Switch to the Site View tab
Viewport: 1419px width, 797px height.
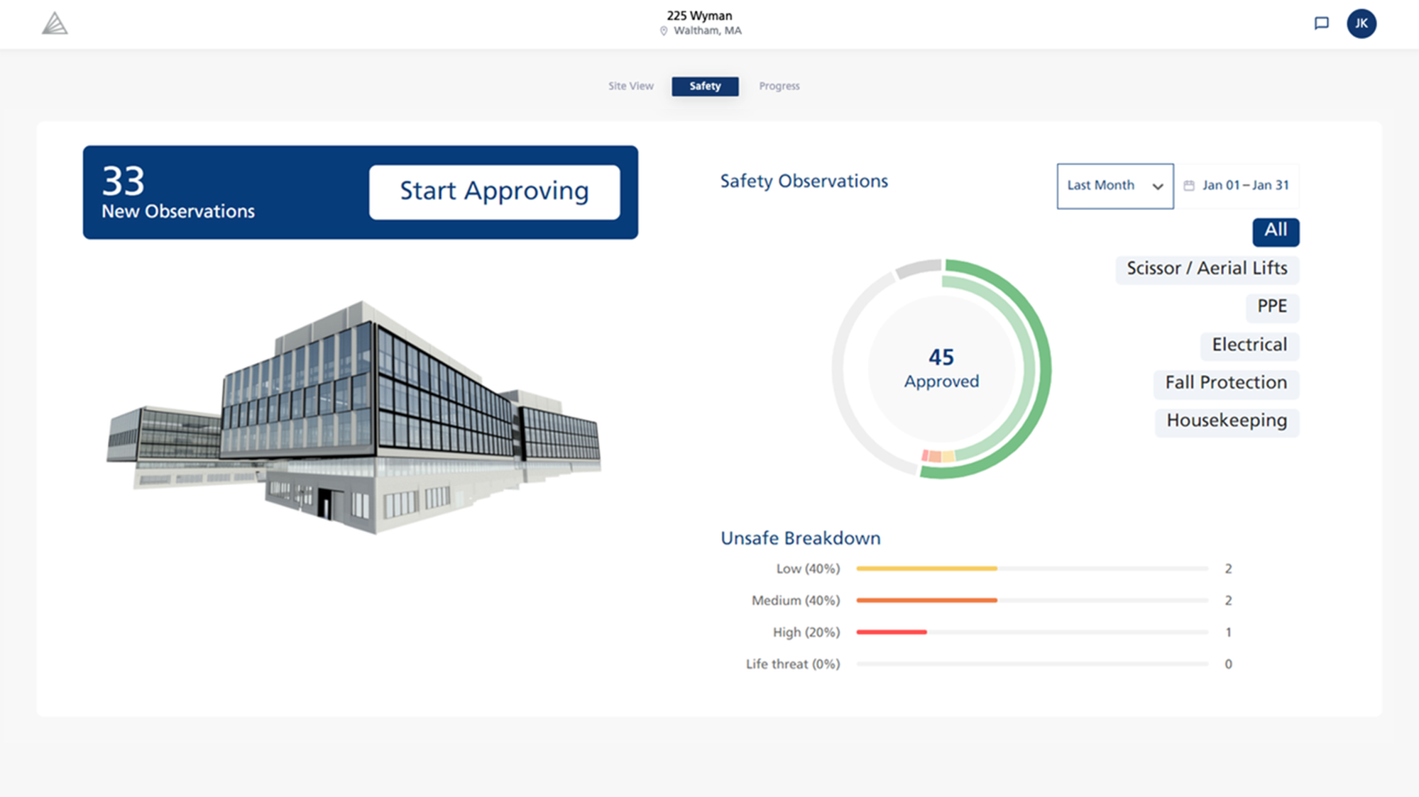click(630, 86)
